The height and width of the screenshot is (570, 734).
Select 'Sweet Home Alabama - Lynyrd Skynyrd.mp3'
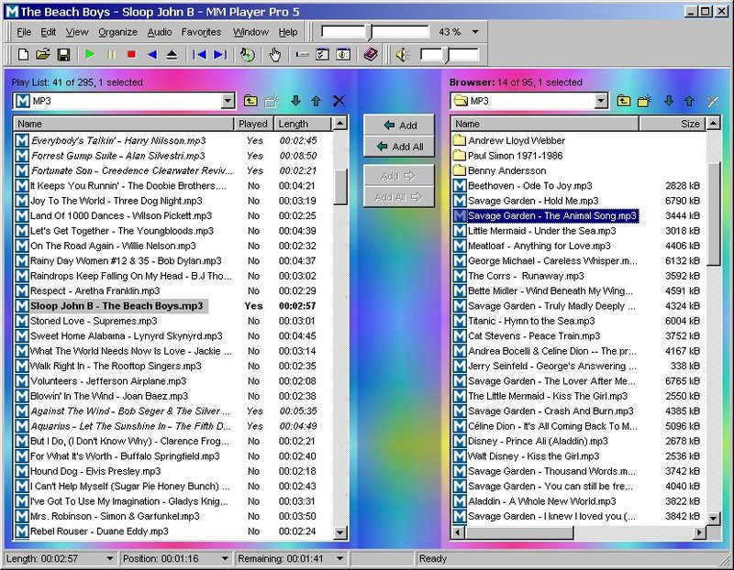point(127,335)
